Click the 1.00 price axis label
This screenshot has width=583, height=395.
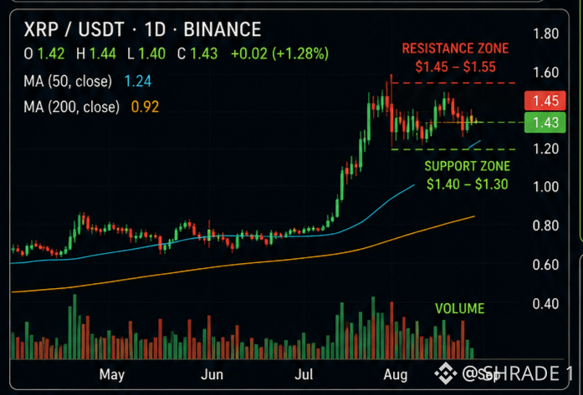pyautogui.click(x=546, y=187)
